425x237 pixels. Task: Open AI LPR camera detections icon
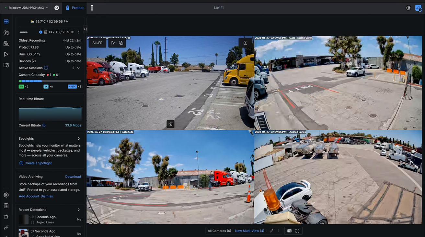tap(121, 43)
